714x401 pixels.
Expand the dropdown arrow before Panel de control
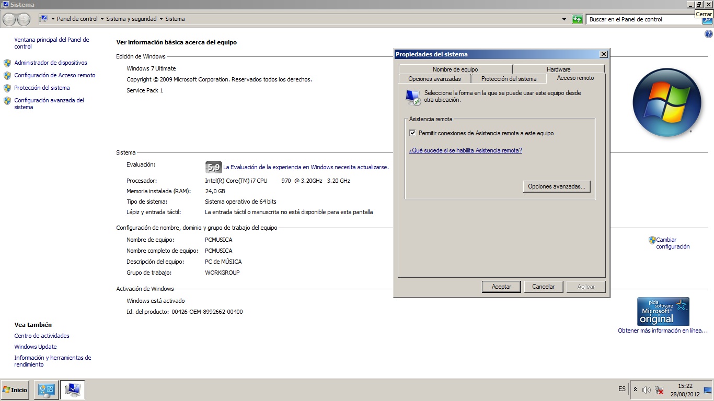(53, 19)
